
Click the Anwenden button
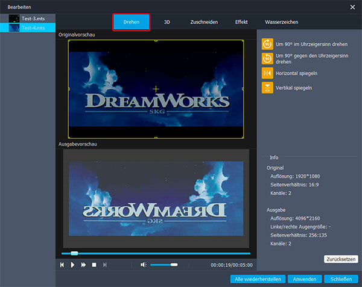305,279
